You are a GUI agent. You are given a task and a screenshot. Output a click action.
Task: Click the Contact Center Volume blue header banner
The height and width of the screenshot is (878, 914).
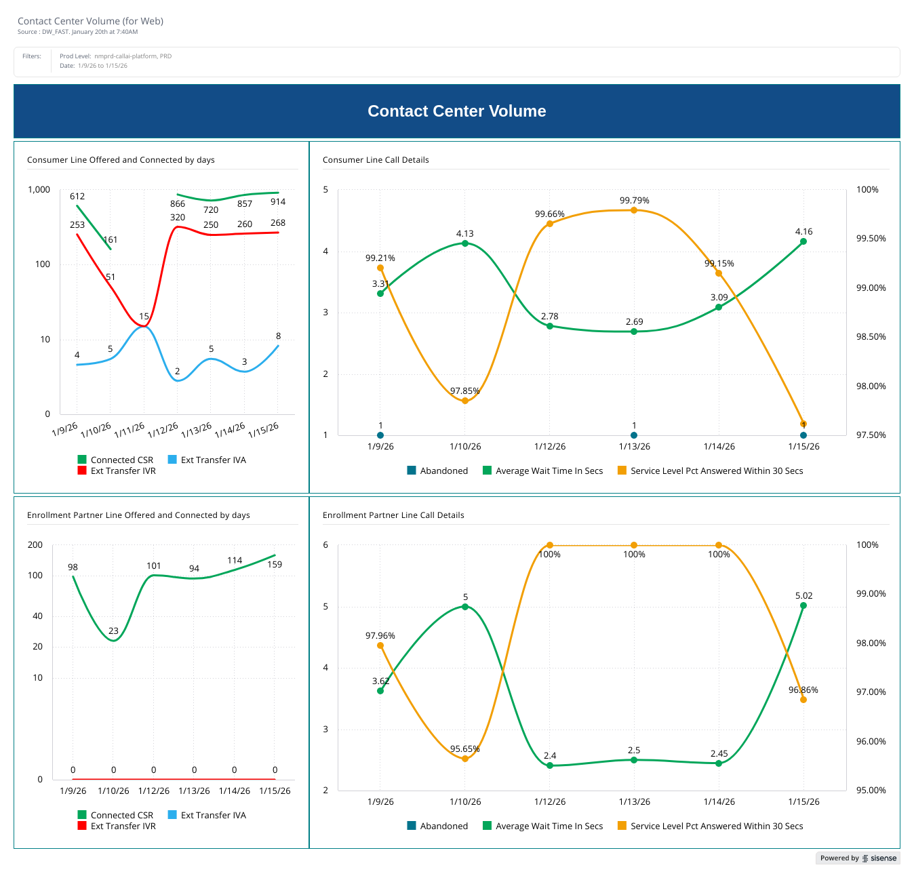(456, 111)
